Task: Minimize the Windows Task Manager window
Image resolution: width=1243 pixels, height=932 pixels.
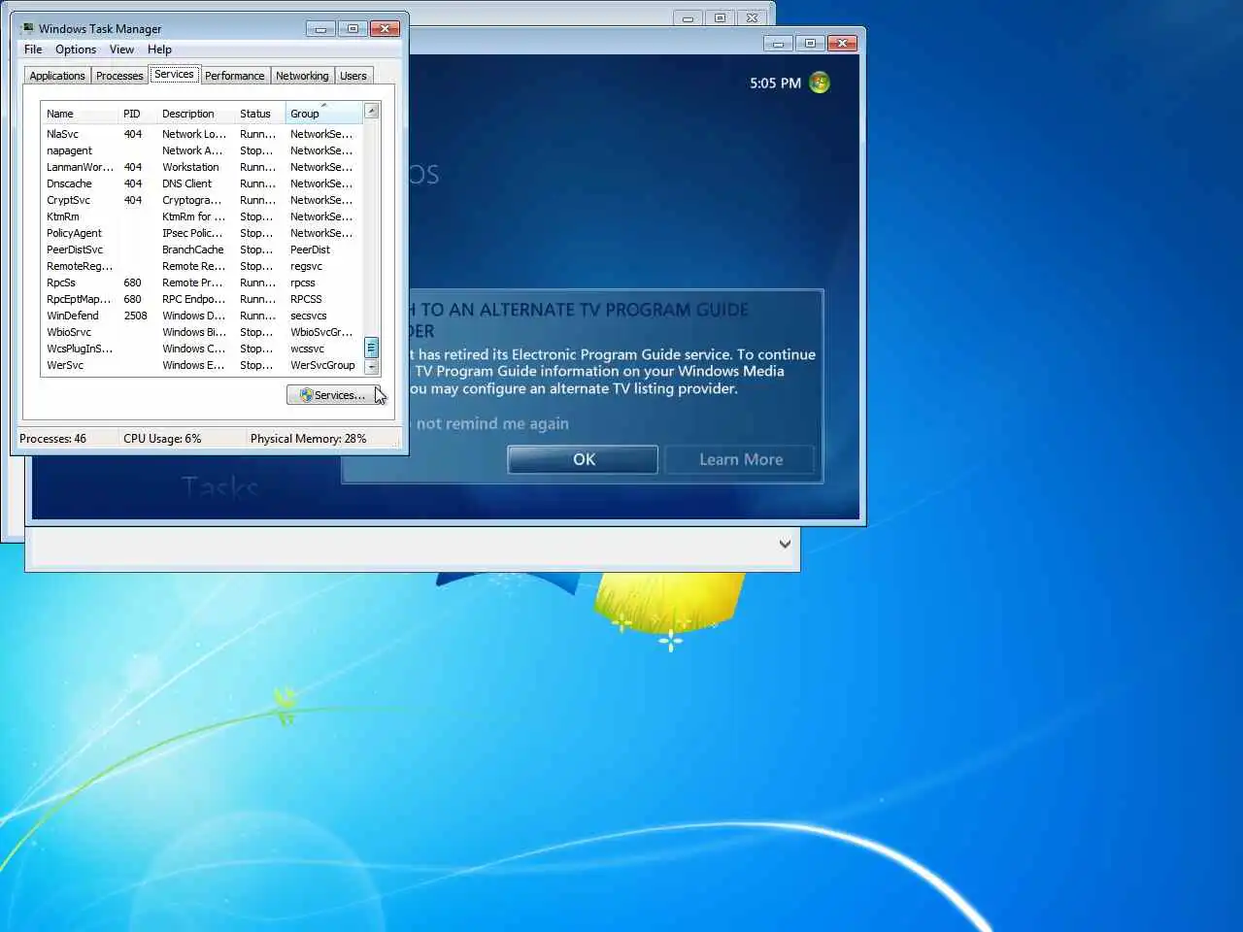Action: pyautogui.click(x=320, y=29)
